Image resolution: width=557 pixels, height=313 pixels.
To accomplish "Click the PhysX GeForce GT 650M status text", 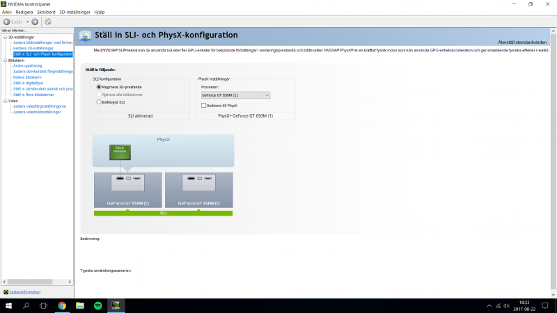I will coord(246,116).
